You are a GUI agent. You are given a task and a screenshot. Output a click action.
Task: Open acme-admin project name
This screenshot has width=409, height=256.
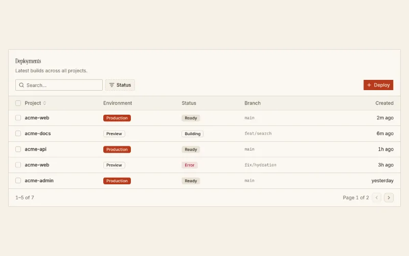click(x=39, y=181)
